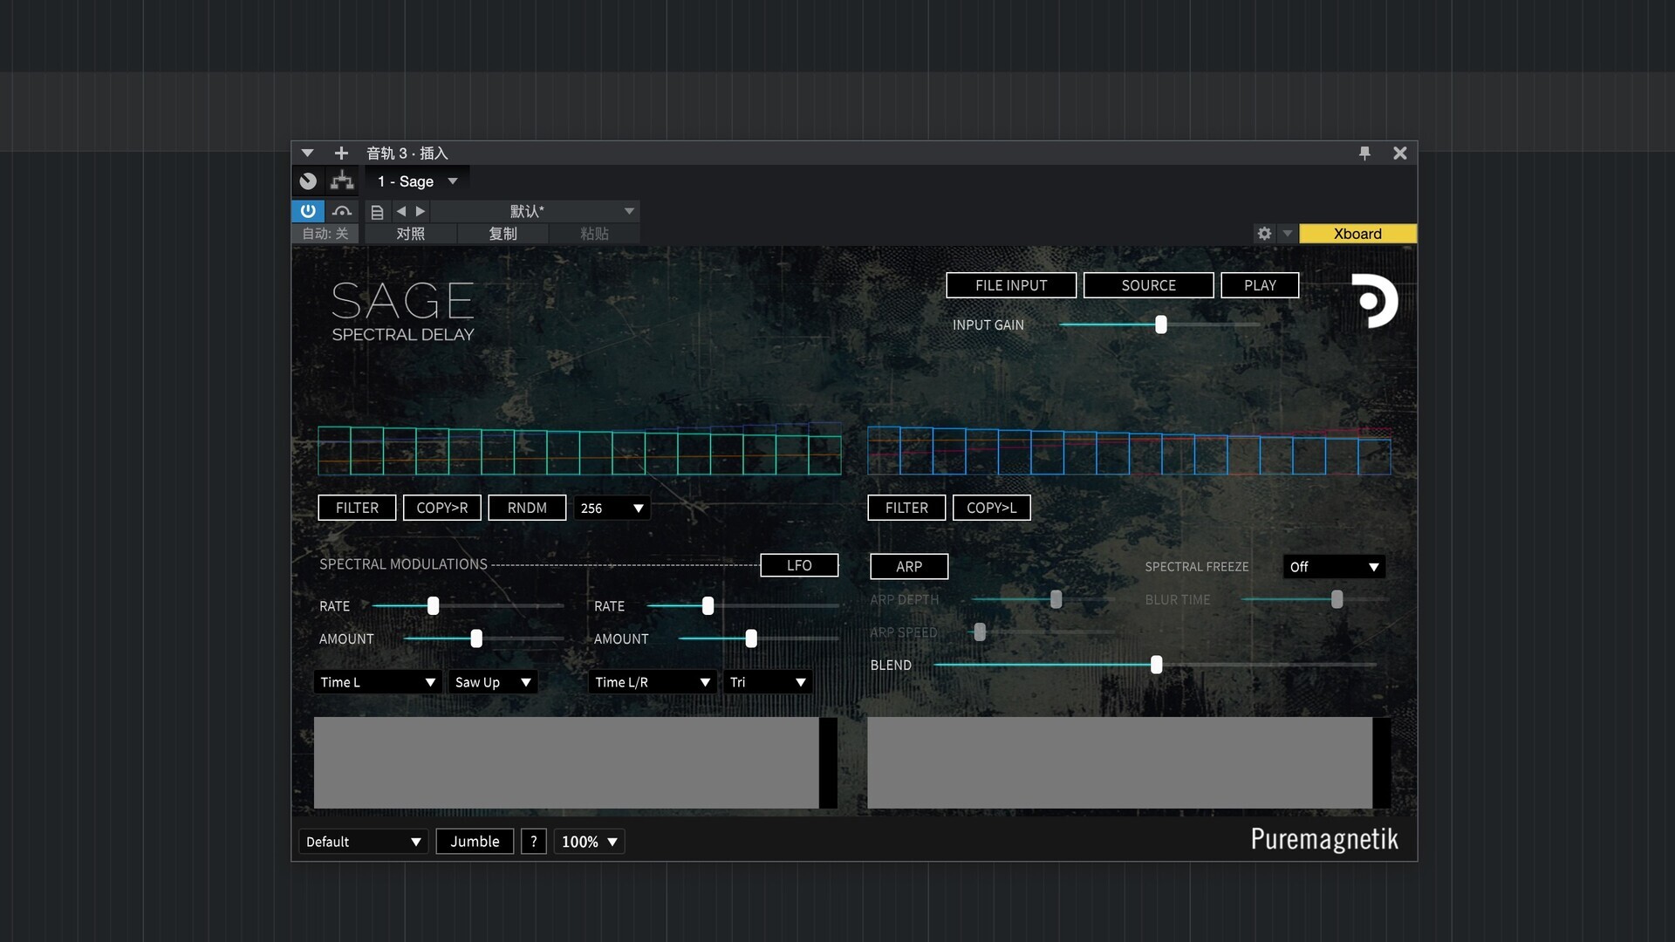
Task: Click the 对照 compare button
Action: pos(411,234)
